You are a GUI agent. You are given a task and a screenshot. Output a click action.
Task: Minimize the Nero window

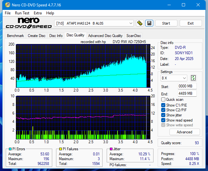coord(169,5)
